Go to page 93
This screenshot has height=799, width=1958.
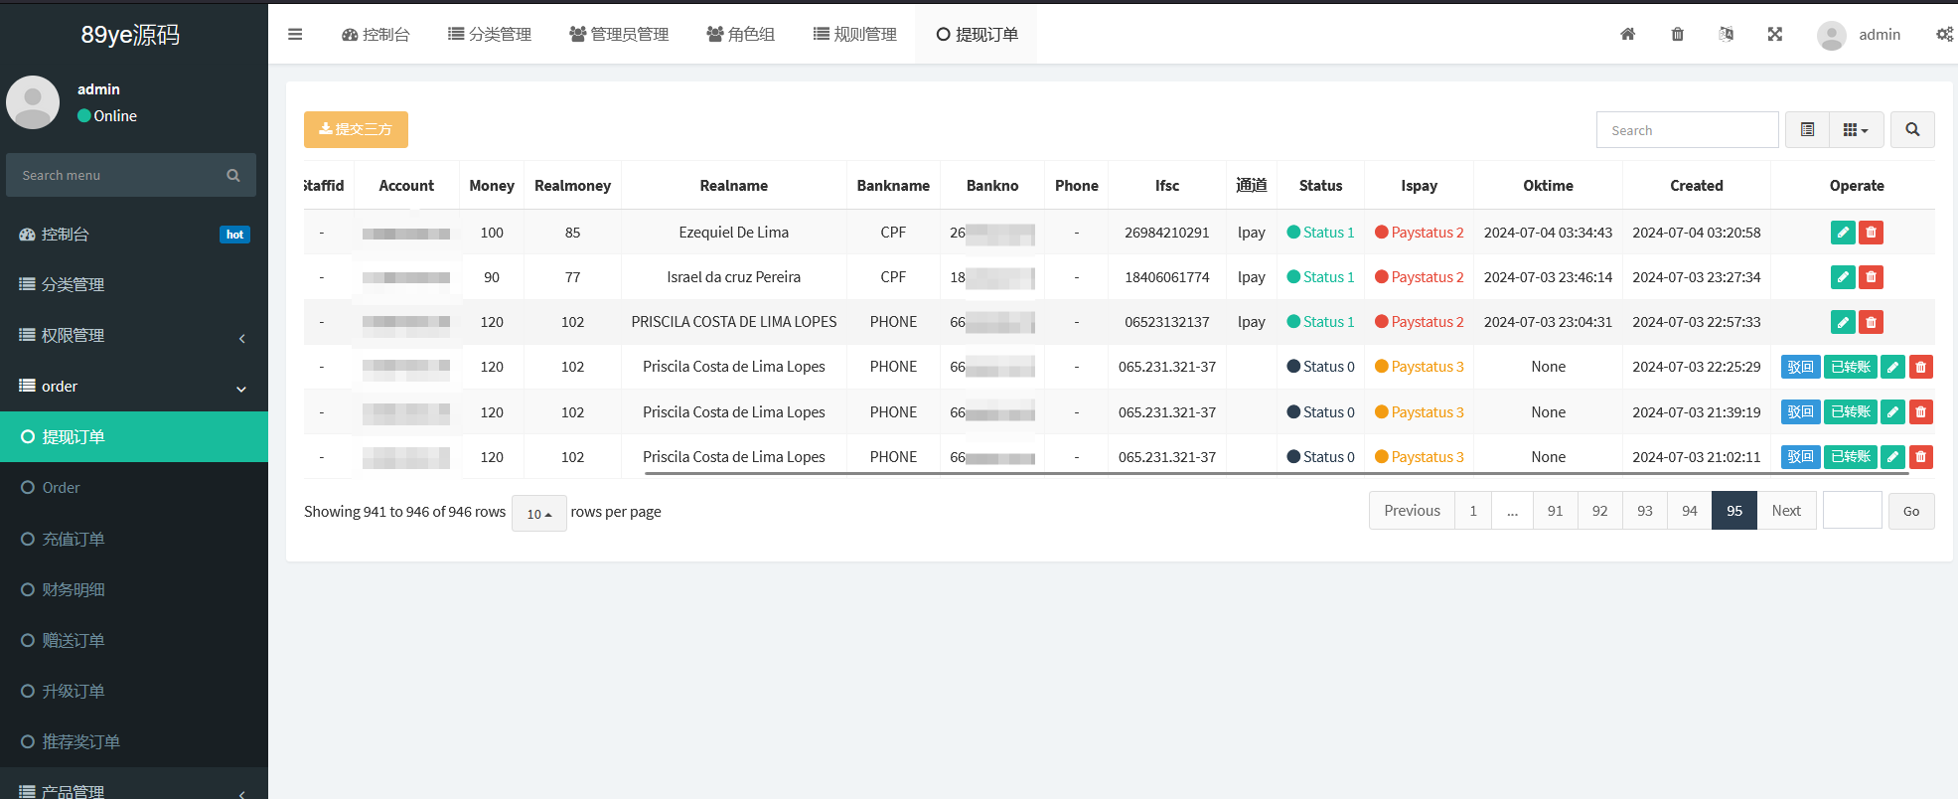click(x=1645, y=511)
